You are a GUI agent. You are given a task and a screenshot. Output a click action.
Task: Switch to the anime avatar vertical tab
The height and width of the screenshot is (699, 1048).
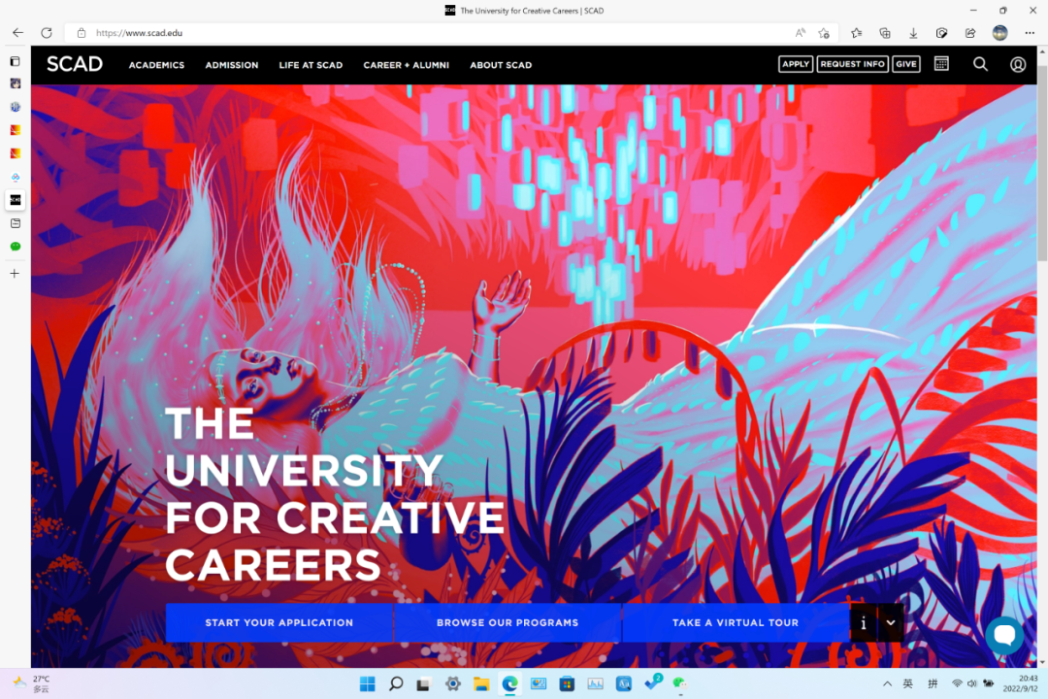(15, 83)
